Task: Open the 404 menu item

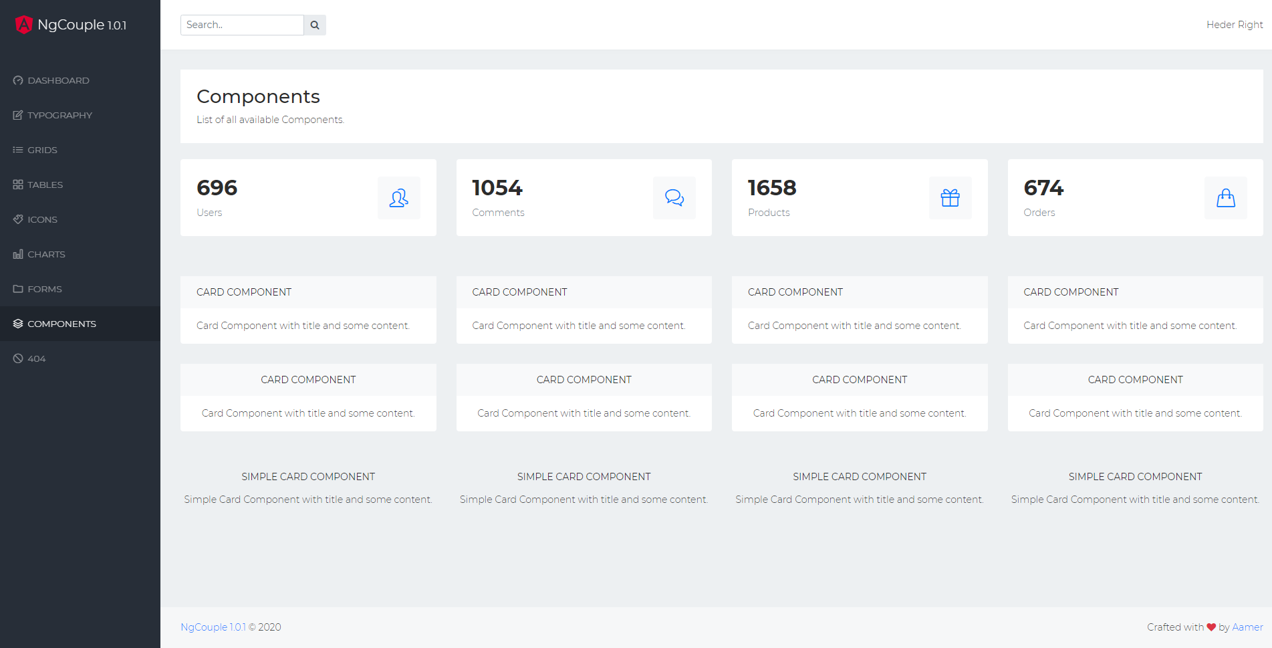Action: 80,358
